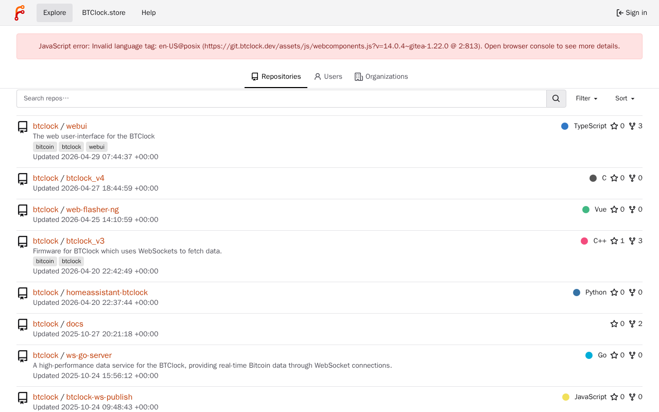Click the btclock owner link before ws-go-server
The image size is (659, 412).
(46, 355)
